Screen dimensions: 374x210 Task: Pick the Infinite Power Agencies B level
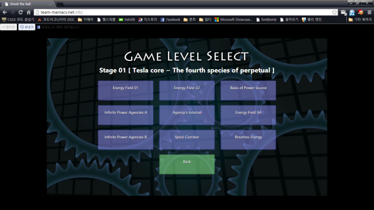(126, 140)
